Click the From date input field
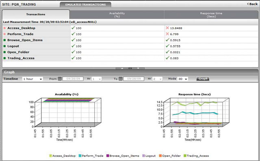The image size is (260, 161). pos(73,79)
